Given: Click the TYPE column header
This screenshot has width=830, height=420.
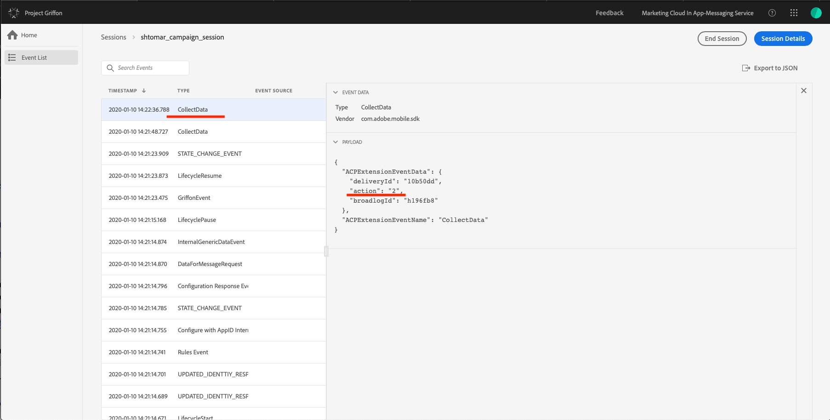Looking at the screenshot, I should tap(183, 91).
